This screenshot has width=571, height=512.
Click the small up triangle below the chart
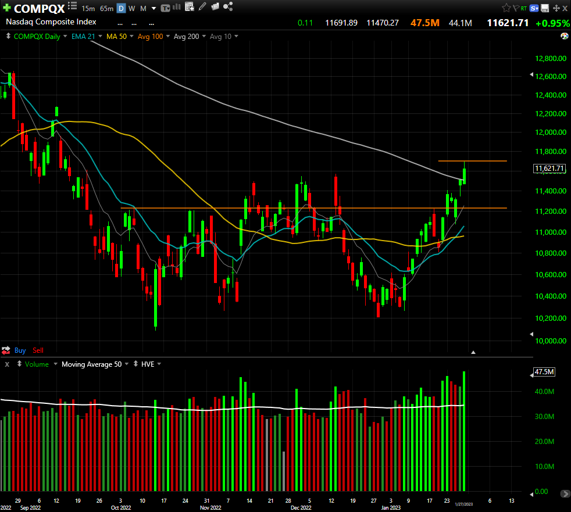(473, 352)
